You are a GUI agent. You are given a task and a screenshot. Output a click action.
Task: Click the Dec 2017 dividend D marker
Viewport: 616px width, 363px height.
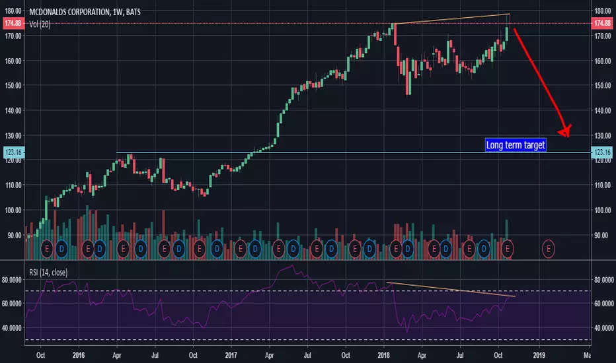[369, 249]
